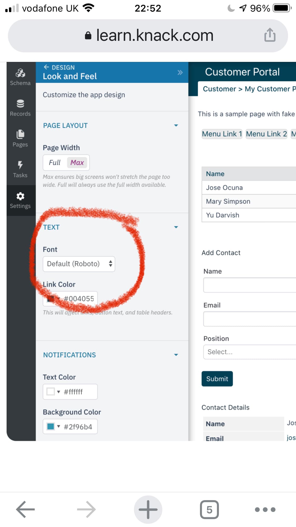Image resolution: width=296 pixels, height=527 pixels.
Task: Click Menu Link 1 in preview
Action: click(x=222, y=134)
